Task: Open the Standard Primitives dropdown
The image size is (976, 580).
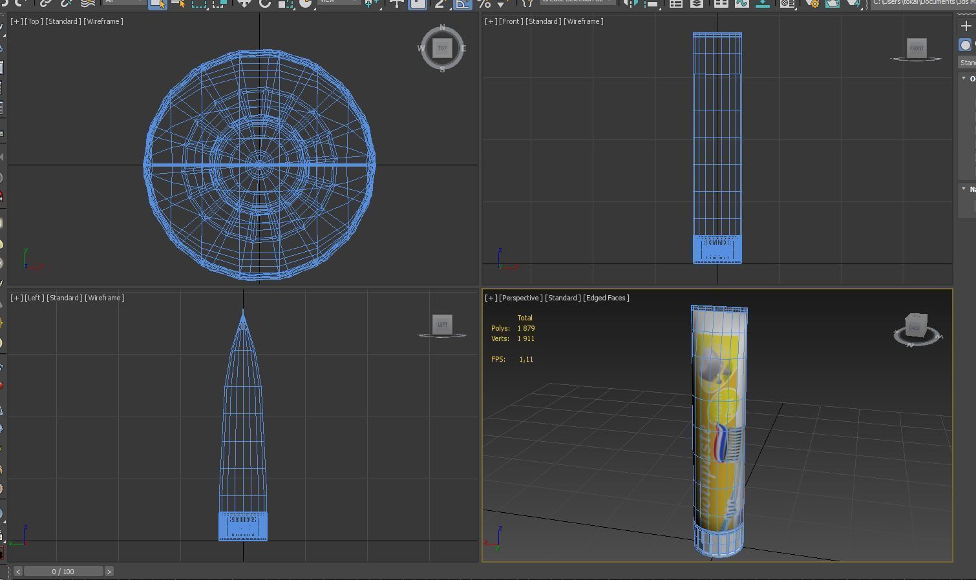Action: click(x=967, y=63)
